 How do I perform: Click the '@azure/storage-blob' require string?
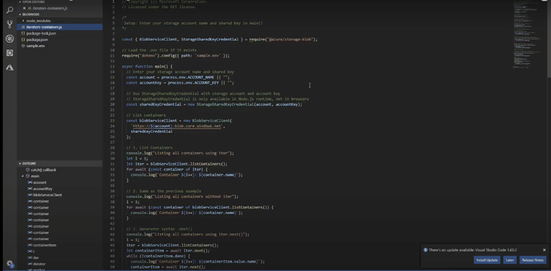[x=290, y=40]
